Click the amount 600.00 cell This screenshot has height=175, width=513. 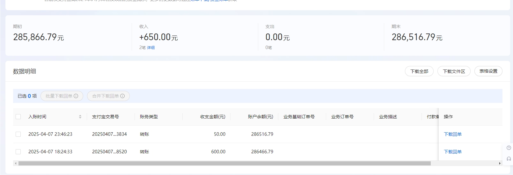click(x=218, y=152)
